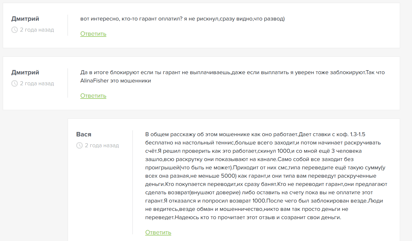Click the text 'вот интересно, кто-то гарант оплатил?'
The height and width of the screenshot is (241, 412).
coord(132,19)
